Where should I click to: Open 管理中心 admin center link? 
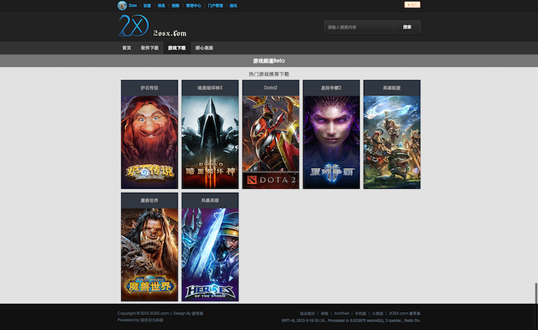pos(194,5)
